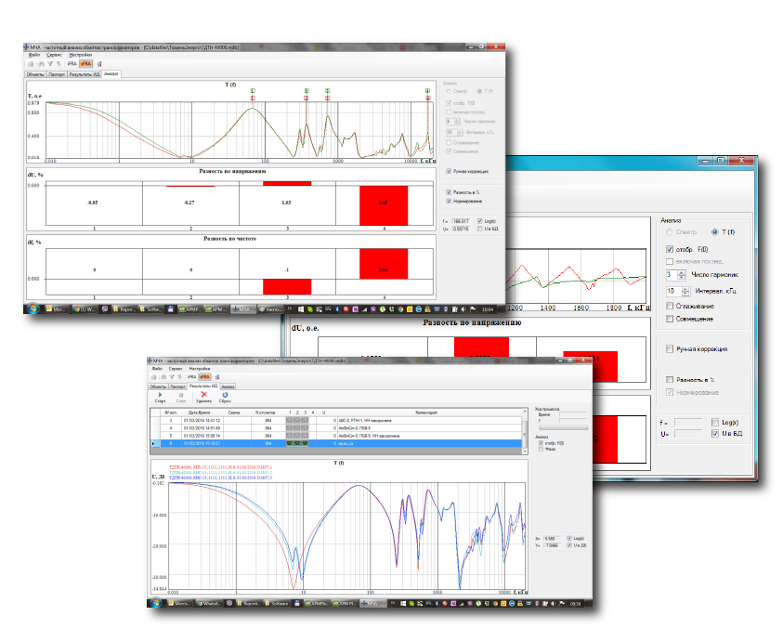Click the blue Сброс reset icon
The image size is (783, 629).
pyautogui.click(x=225, y=392)
